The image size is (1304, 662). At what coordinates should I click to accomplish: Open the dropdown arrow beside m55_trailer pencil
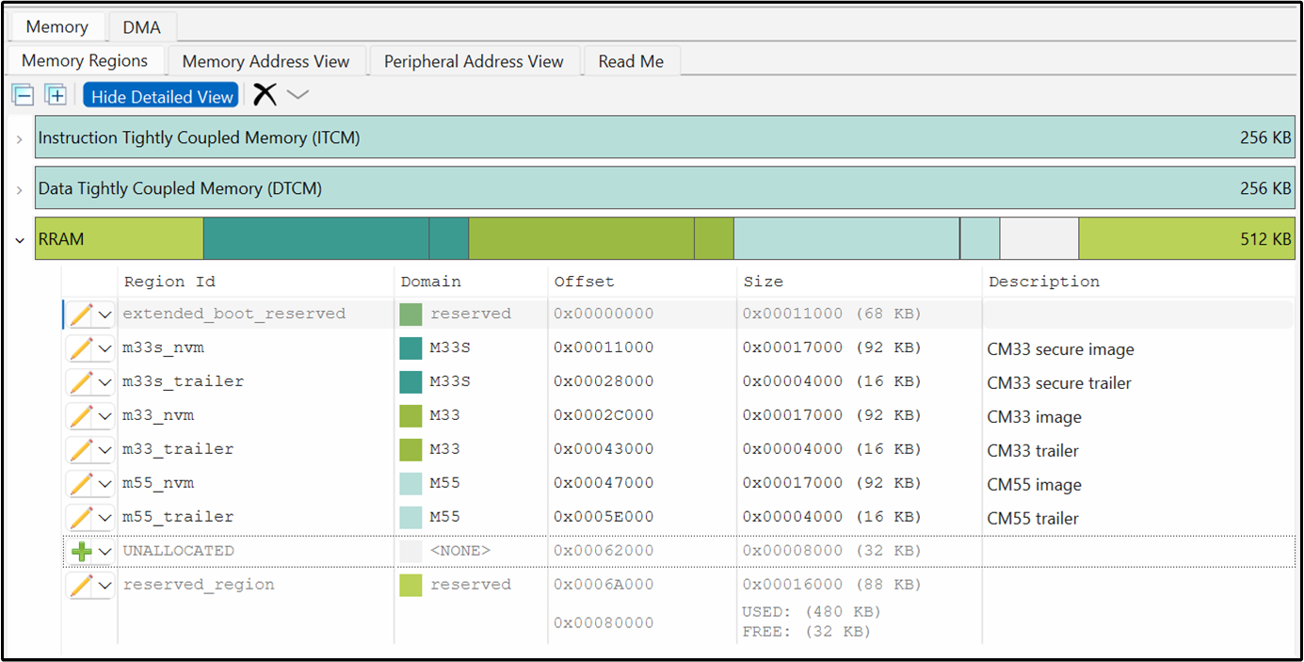105,518
